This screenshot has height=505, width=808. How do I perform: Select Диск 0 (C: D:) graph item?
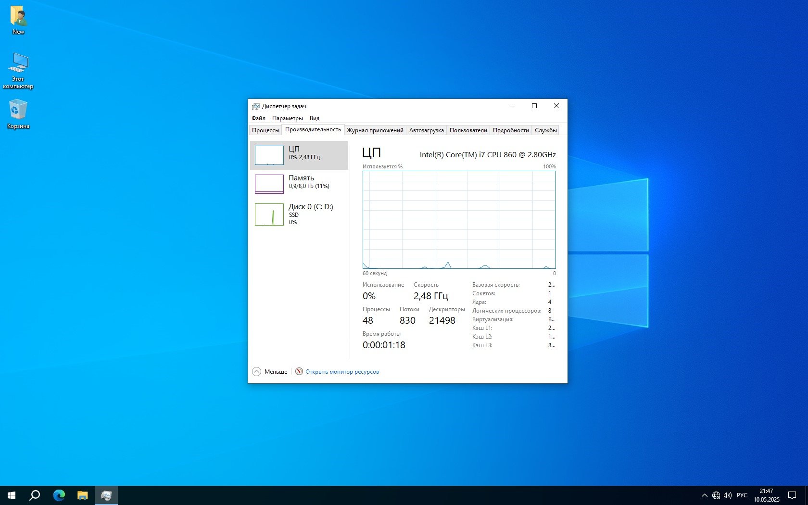[269, 215]
